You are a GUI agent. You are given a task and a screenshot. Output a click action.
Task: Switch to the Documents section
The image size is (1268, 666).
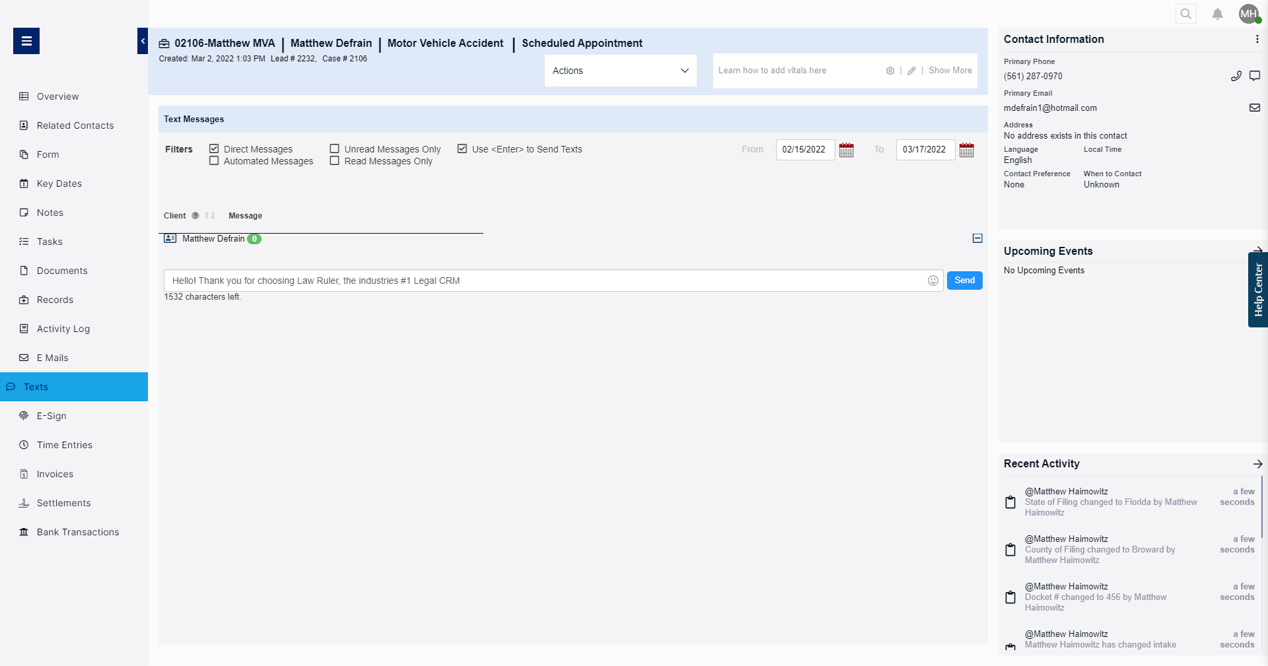tap(62, 271)
